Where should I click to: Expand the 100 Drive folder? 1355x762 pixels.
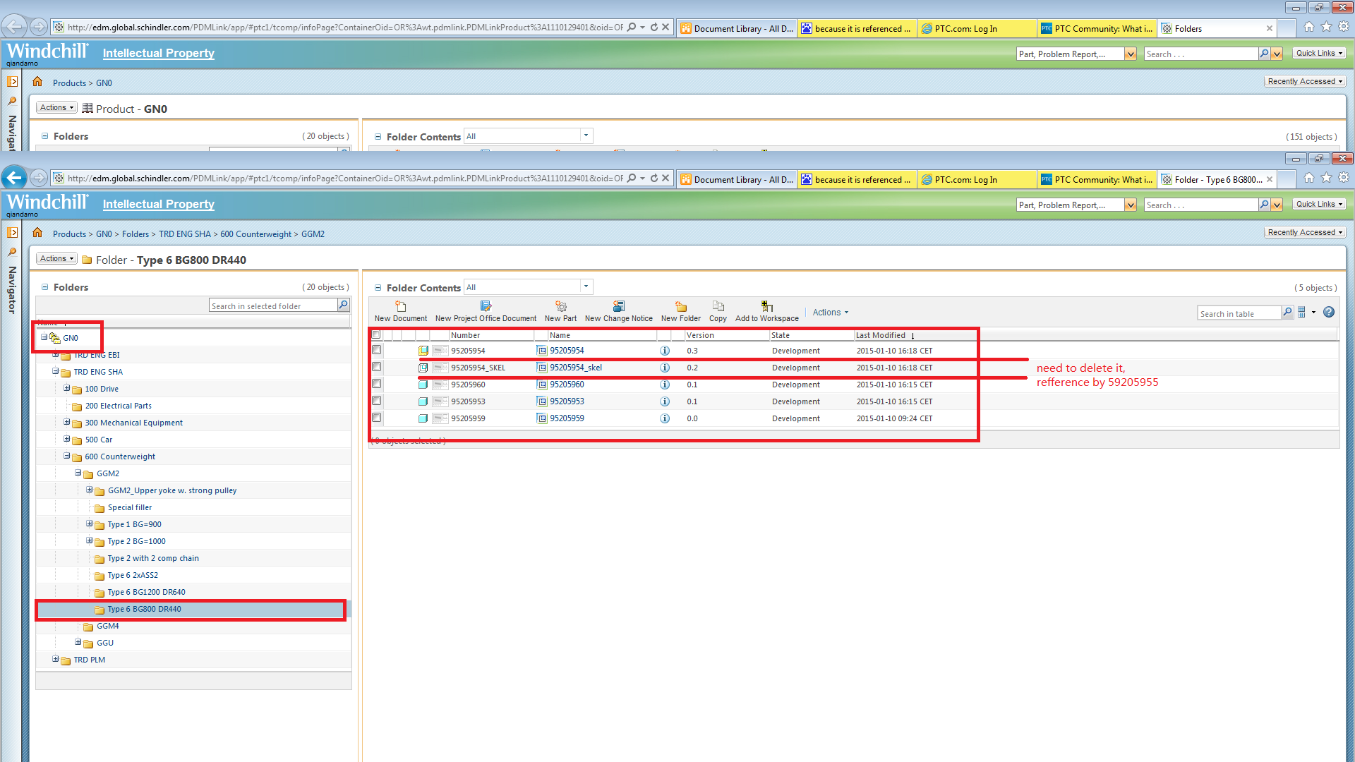tap(67, 388)
